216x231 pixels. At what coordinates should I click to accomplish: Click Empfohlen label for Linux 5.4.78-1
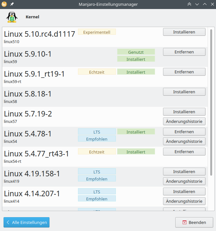pos(97,139)
